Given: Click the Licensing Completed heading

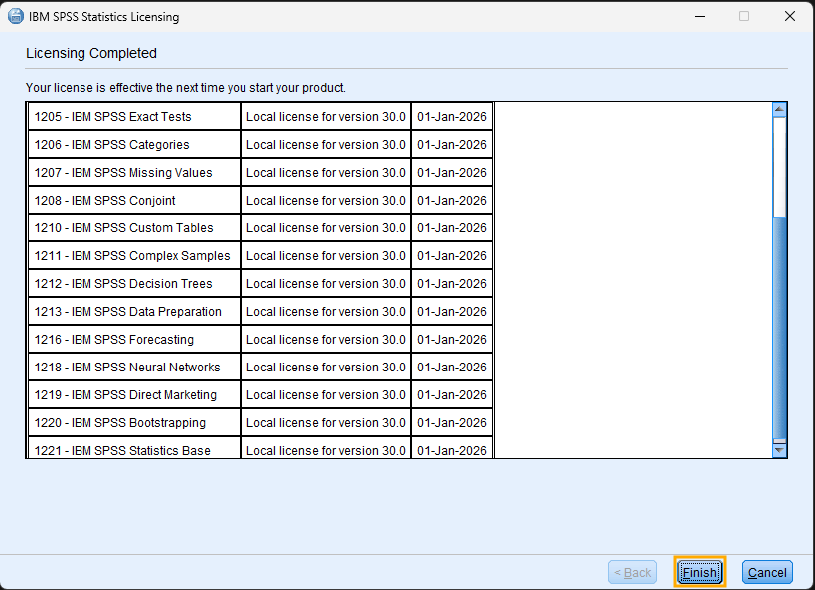Looking at the screenshot, I should tap(91, 53).
